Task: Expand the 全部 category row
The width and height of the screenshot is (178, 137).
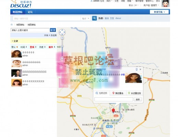Action: (x=34, y=41)
